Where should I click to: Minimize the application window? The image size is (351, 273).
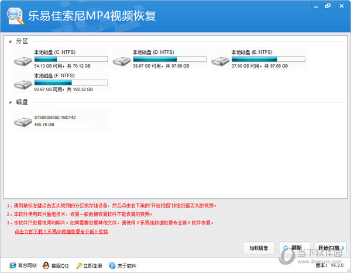click(x=316, y=6)
